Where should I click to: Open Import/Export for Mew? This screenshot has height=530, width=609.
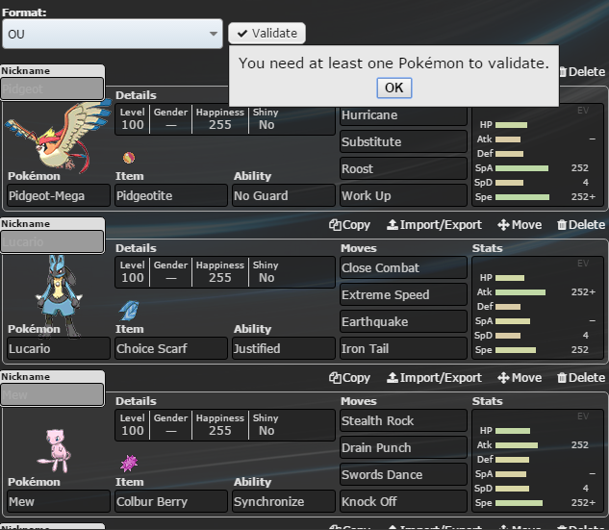coord(434,378)
